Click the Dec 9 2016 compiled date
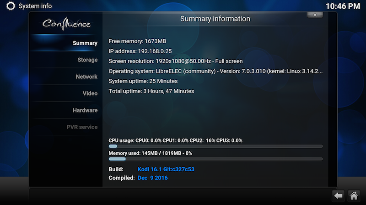 click(x=152, y=178)
